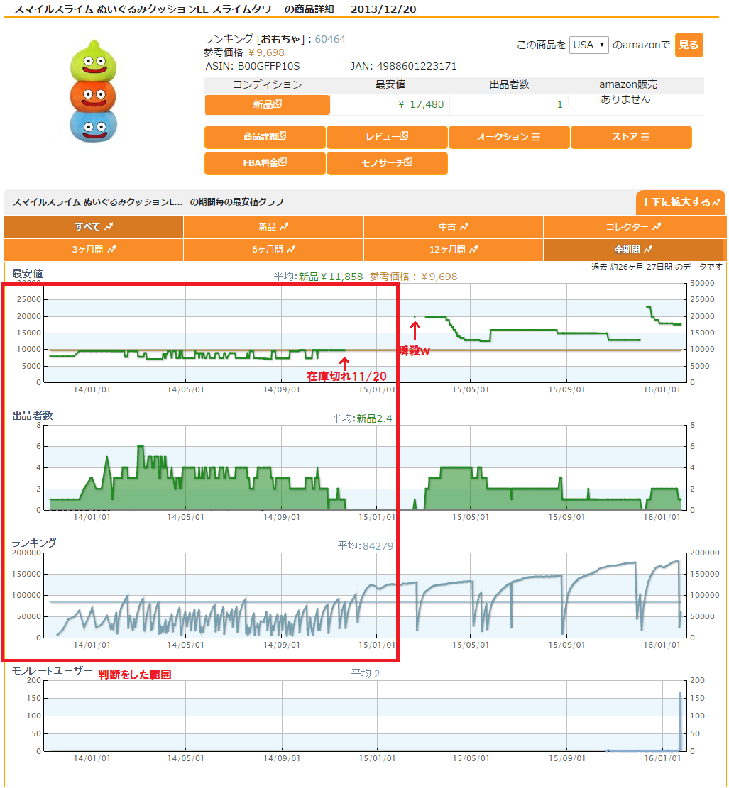Click the chart icon on 全期間 tab
This screenshot has width=729, height=788.
(x=649, y=249)
